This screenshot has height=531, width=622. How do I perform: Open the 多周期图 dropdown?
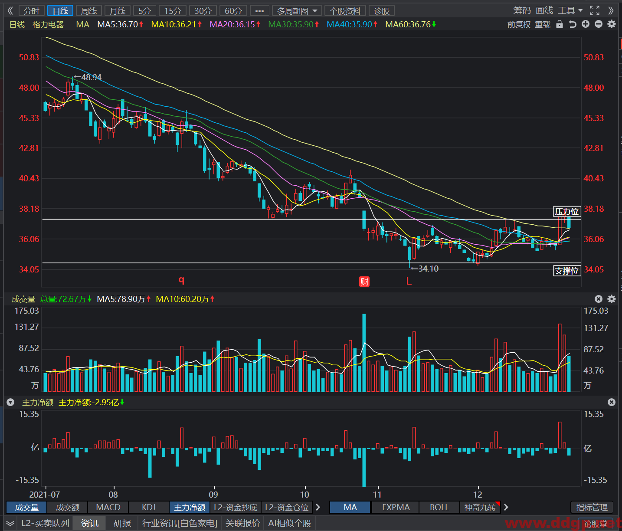(x=297, y=11)
